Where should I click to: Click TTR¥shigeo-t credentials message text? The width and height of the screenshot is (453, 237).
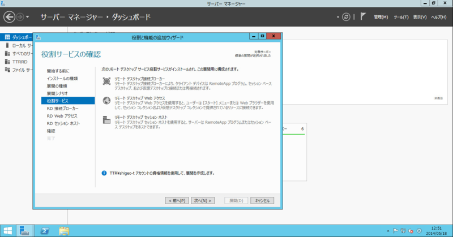tap(162, 173)
